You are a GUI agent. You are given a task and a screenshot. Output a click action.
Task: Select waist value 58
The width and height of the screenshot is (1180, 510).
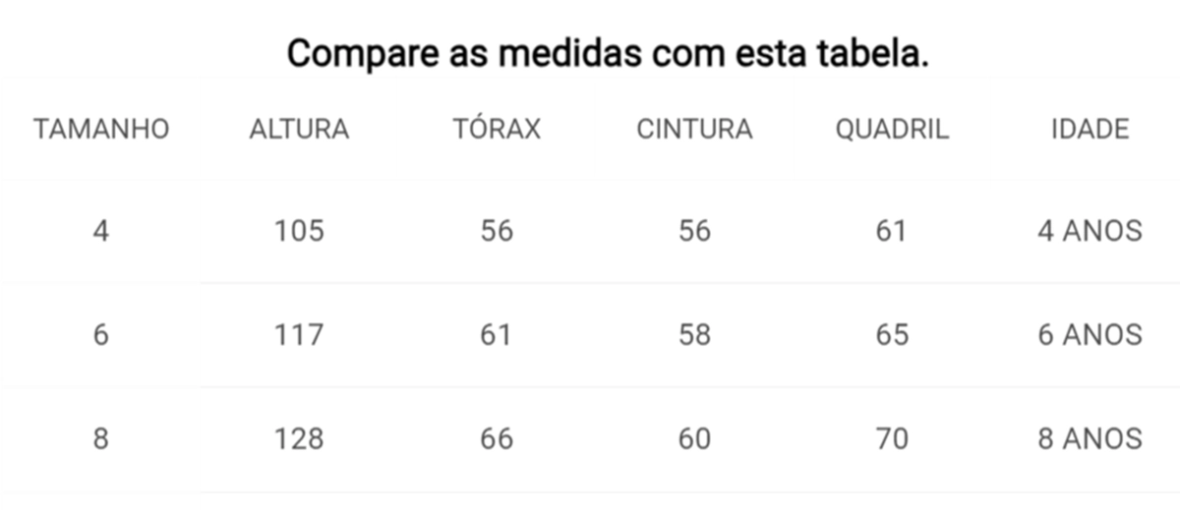(x=694, y=334)
